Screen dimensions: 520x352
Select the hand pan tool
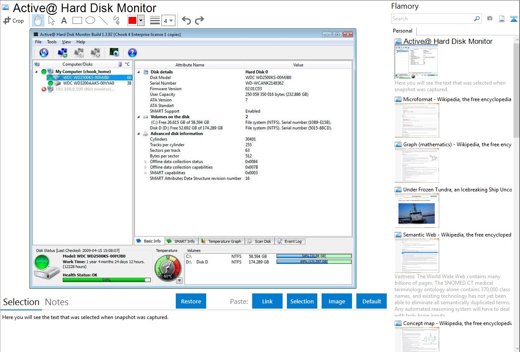coord(38,20)
